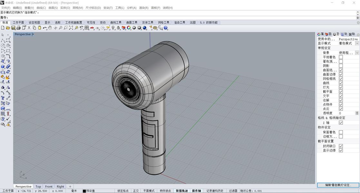Screen dimensions: 360x193
Task: Click the four-viewport layout icon
Action: 87,28
